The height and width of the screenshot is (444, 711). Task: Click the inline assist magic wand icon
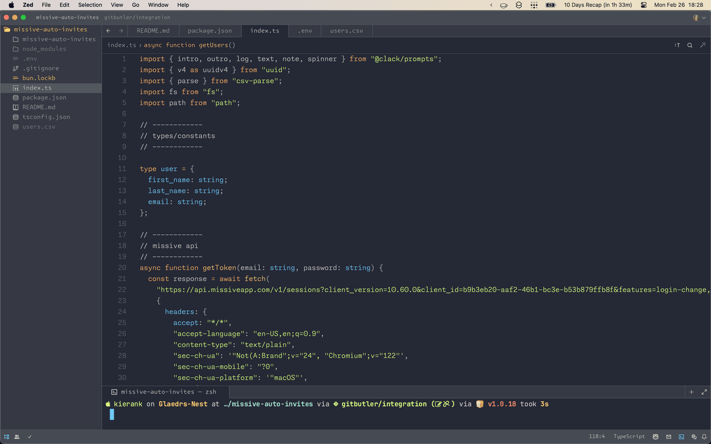click(703, 46)
